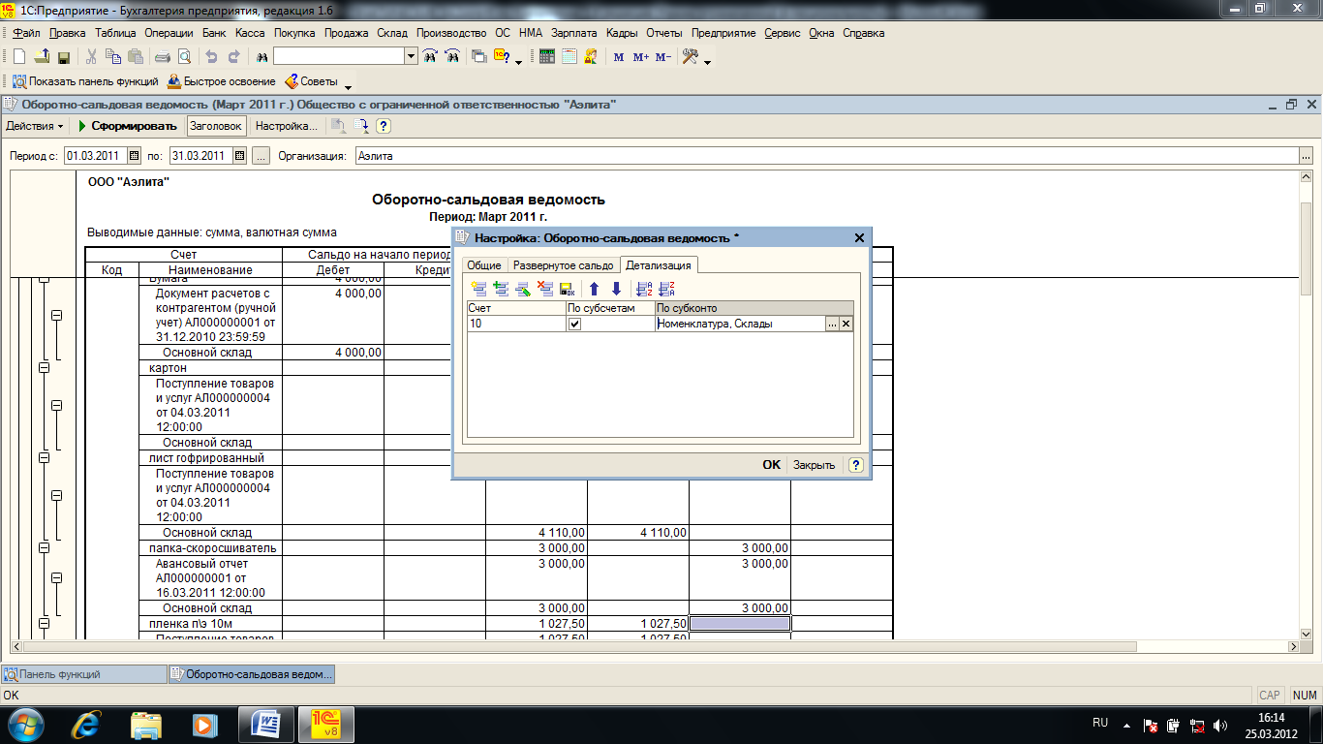
Task: Toggle the Заголовок button in the report toolbar
Action: coord(215,126)
